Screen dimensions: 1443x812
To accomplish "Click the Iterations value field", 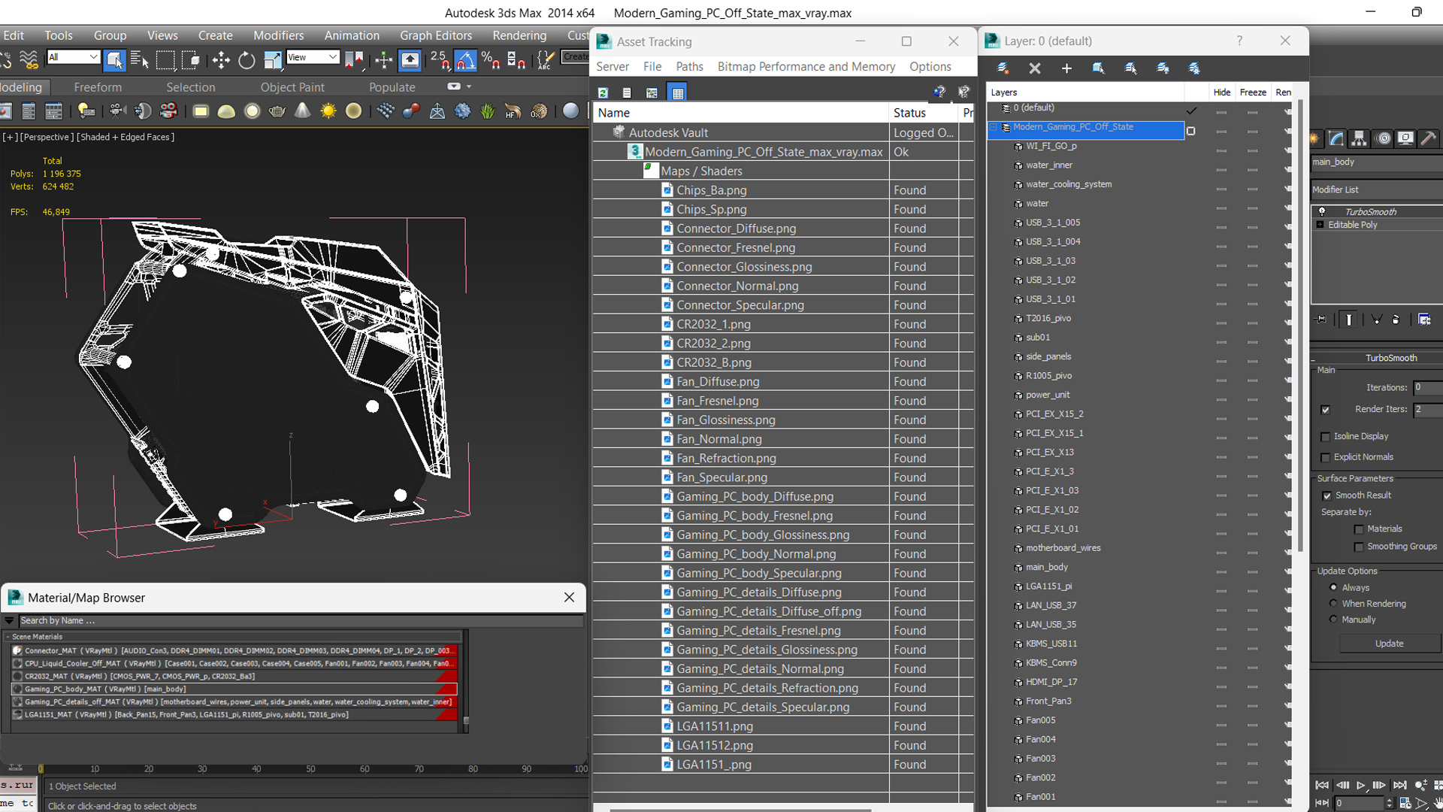I will (1427, 388).
